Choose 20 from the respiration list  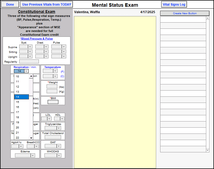pyautogui.click(x=17, y=127)
